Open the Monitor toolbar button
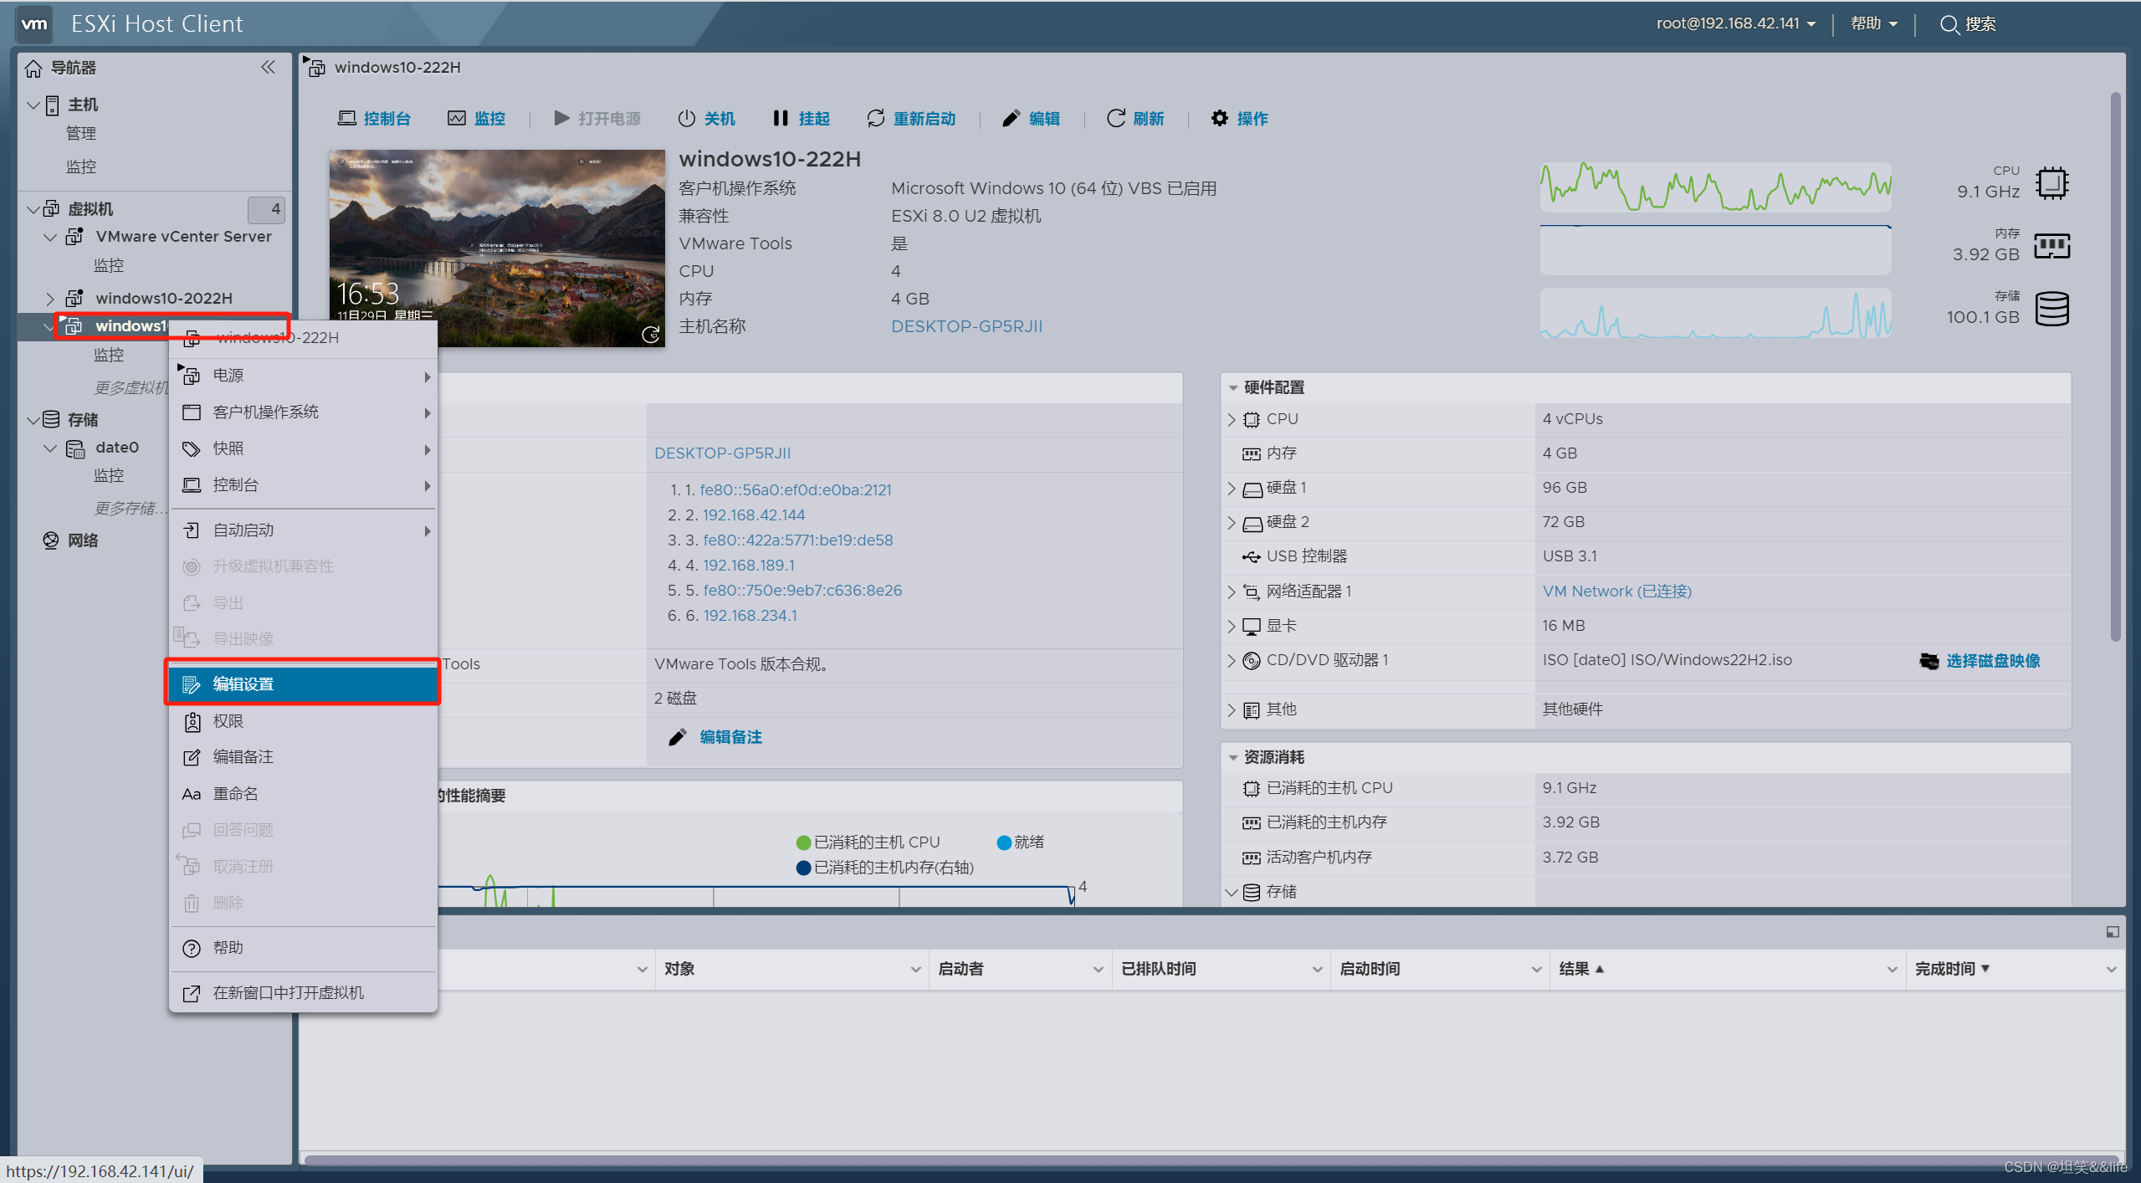The image size is (2141, 1183). [476, 118]
